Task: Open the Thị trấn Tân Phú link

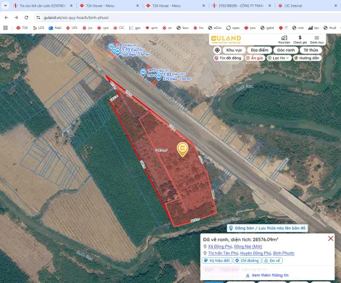Action: coord(223,253)
